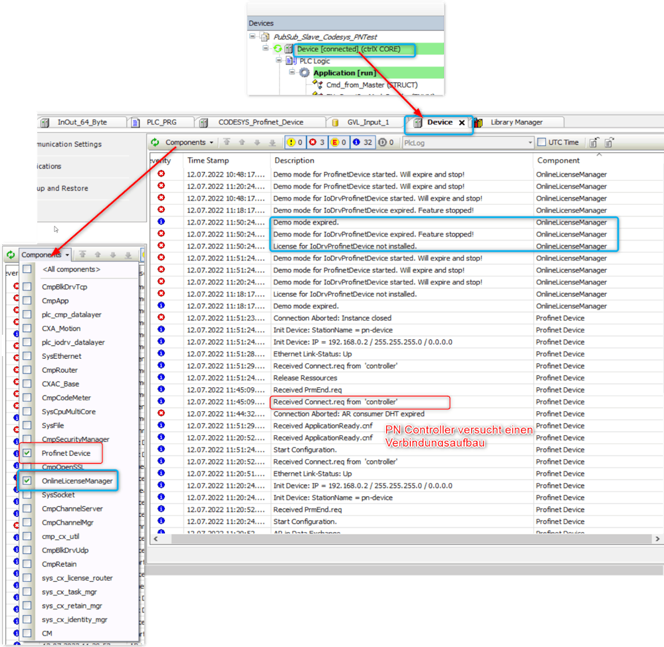Open the Components dropdown in log toolbar

pos(189,142)
